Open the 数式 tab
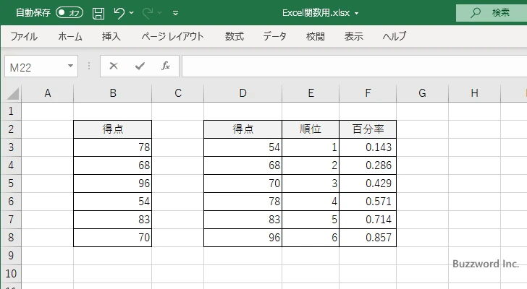 point(235,36)
